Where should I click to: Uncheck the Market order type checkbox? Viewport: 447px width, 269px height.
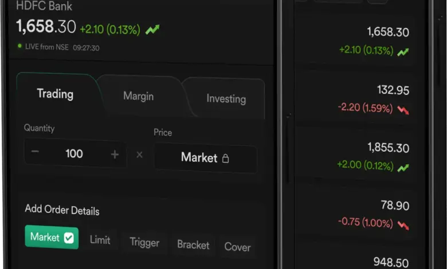[69, 238]
